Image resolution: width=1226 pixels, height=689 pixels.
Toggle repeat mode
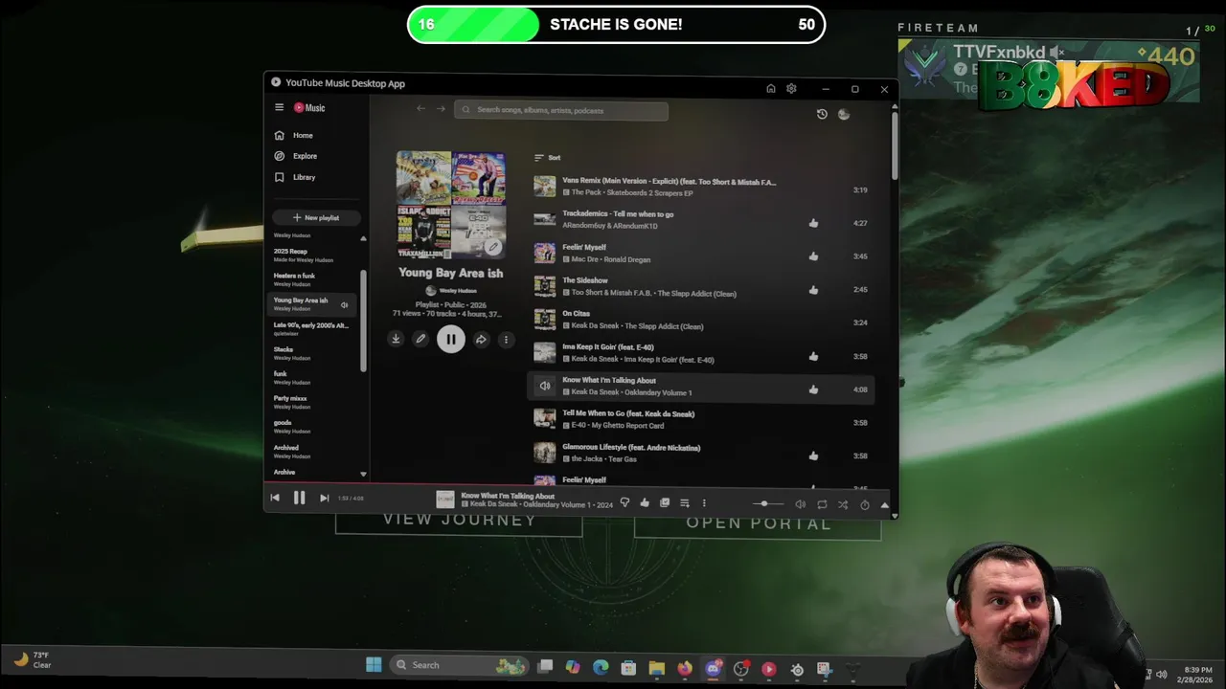[822, 504]
